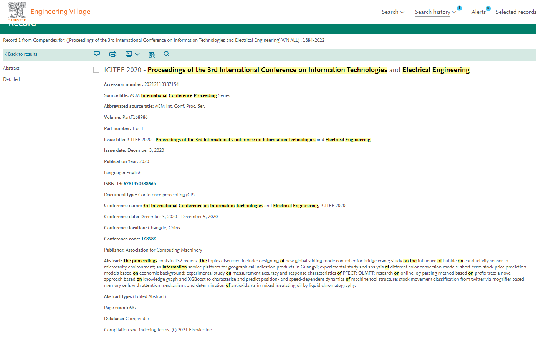Screen dimensions: 536x339
Task: Click the Language value English
Action: pos(134,173)
